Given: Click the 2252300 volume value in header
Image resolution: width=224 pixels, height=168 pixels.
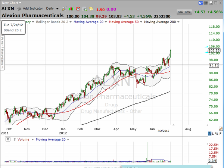Looking at the screenshot, I should (x=162, y=16).
